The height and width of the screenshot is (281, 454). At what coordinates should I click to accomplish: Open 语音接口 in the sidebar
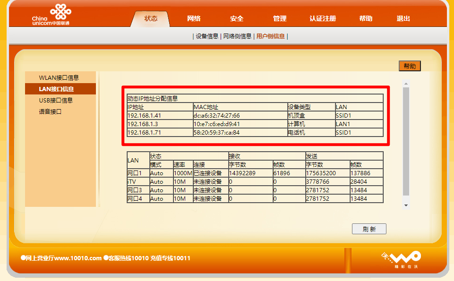50,112
